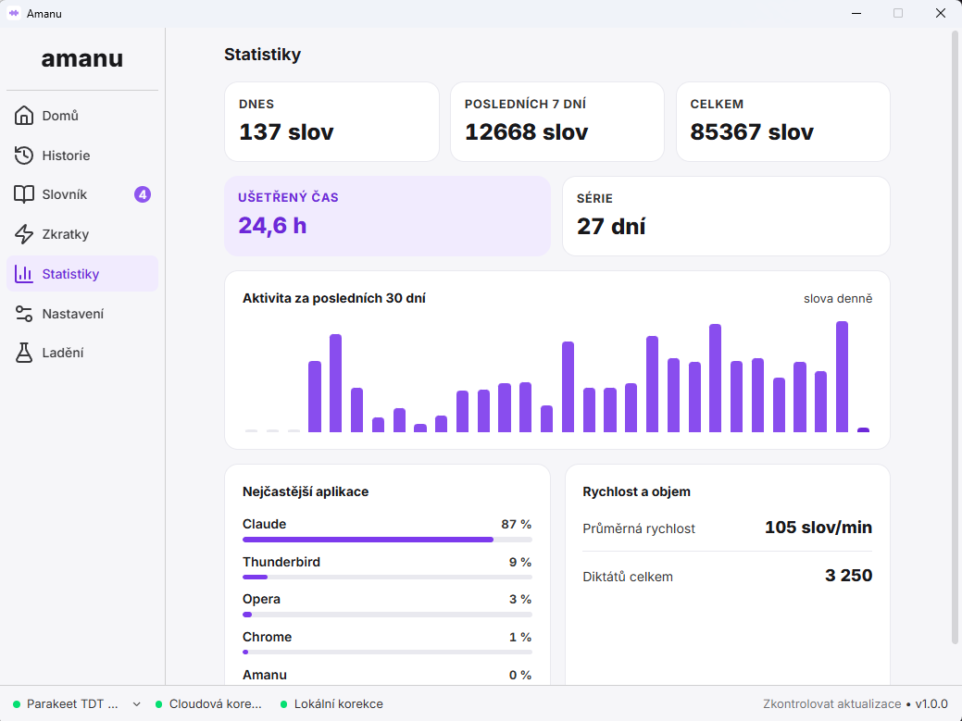This screenshot has width=962, height=721.
Task: Click the vertical scrollbar of Statistiky page
Action: (x=954, y=337)
